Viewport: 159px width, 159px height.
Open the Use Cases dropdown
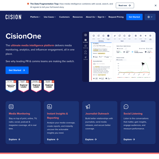click(50, 17)
